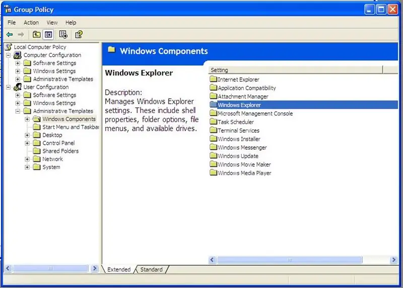Click the Terminal Services folder icon
Viewport: 403px width, 288px height.
213,130
